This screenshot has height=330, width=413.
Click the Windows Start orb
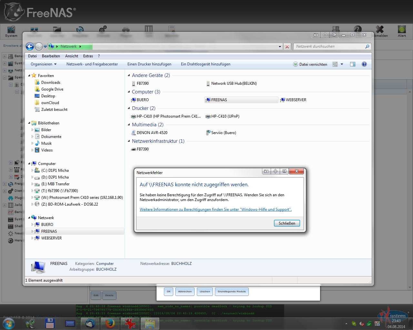[8, 323]
